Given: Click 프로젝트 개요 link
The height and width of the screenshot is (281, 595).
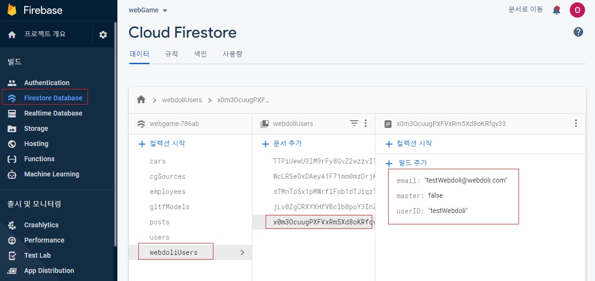Looking at the screenshot, I should 45,34.
